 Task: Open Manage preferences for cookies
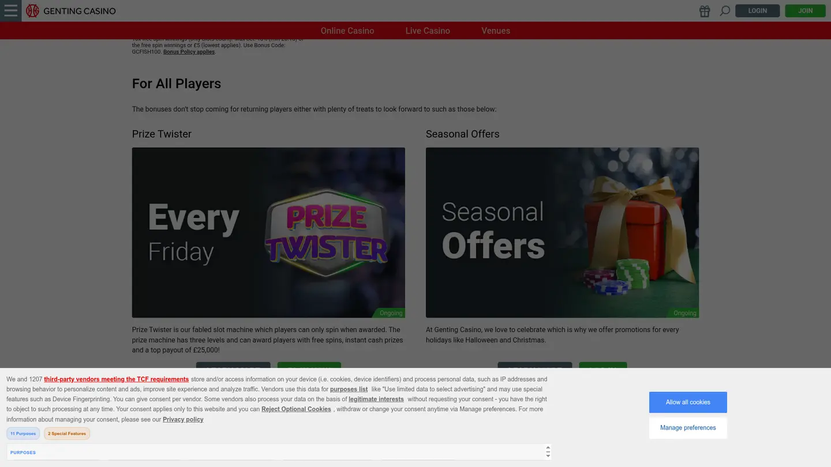click(688, 428)
